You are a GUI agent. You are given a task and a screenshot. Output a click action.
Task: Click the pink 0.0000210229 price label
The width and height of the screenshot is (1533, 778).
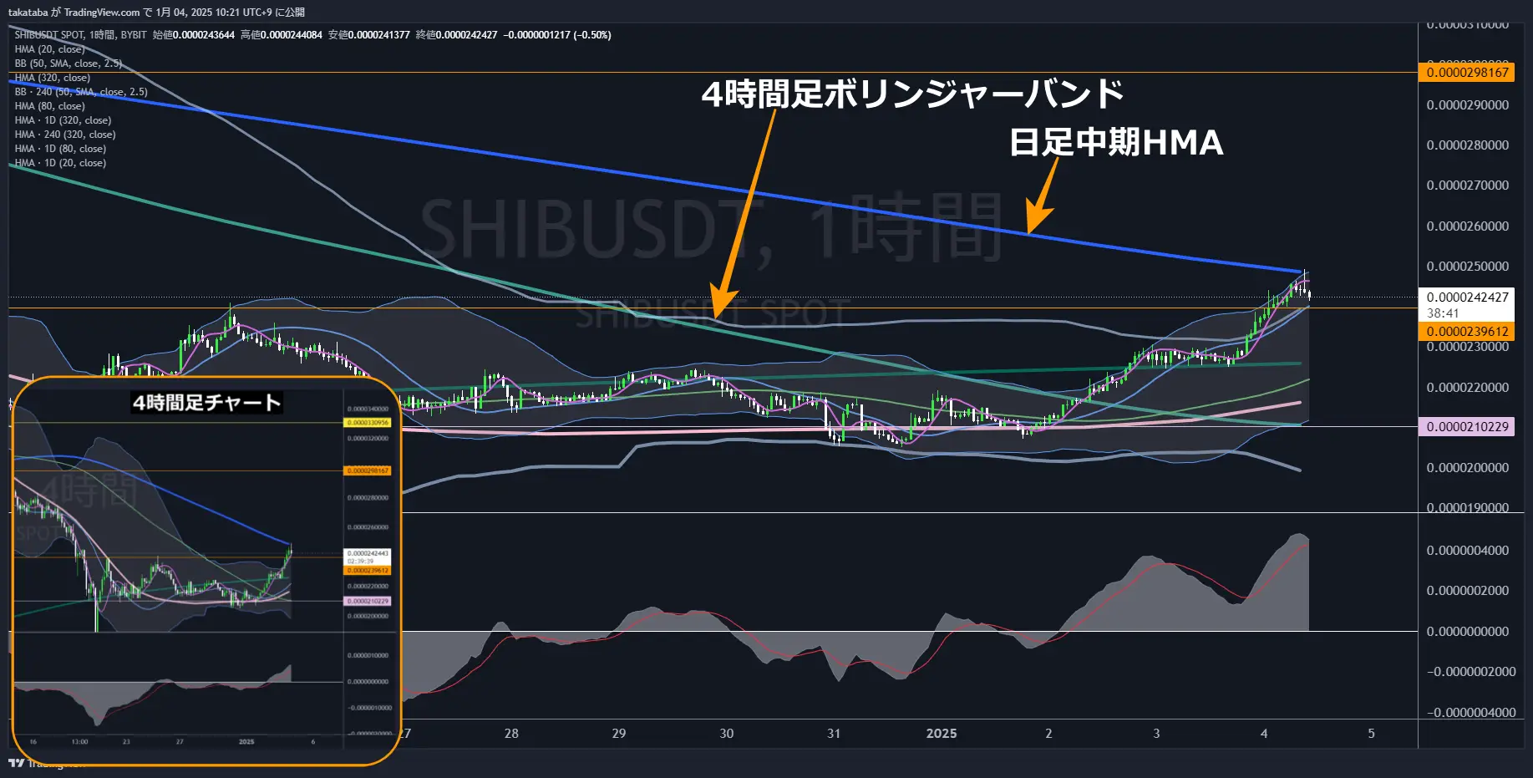[1466, 427]
